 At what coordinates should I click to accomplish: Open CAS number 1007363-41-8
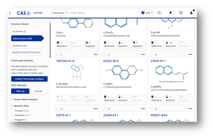[65, 61]
